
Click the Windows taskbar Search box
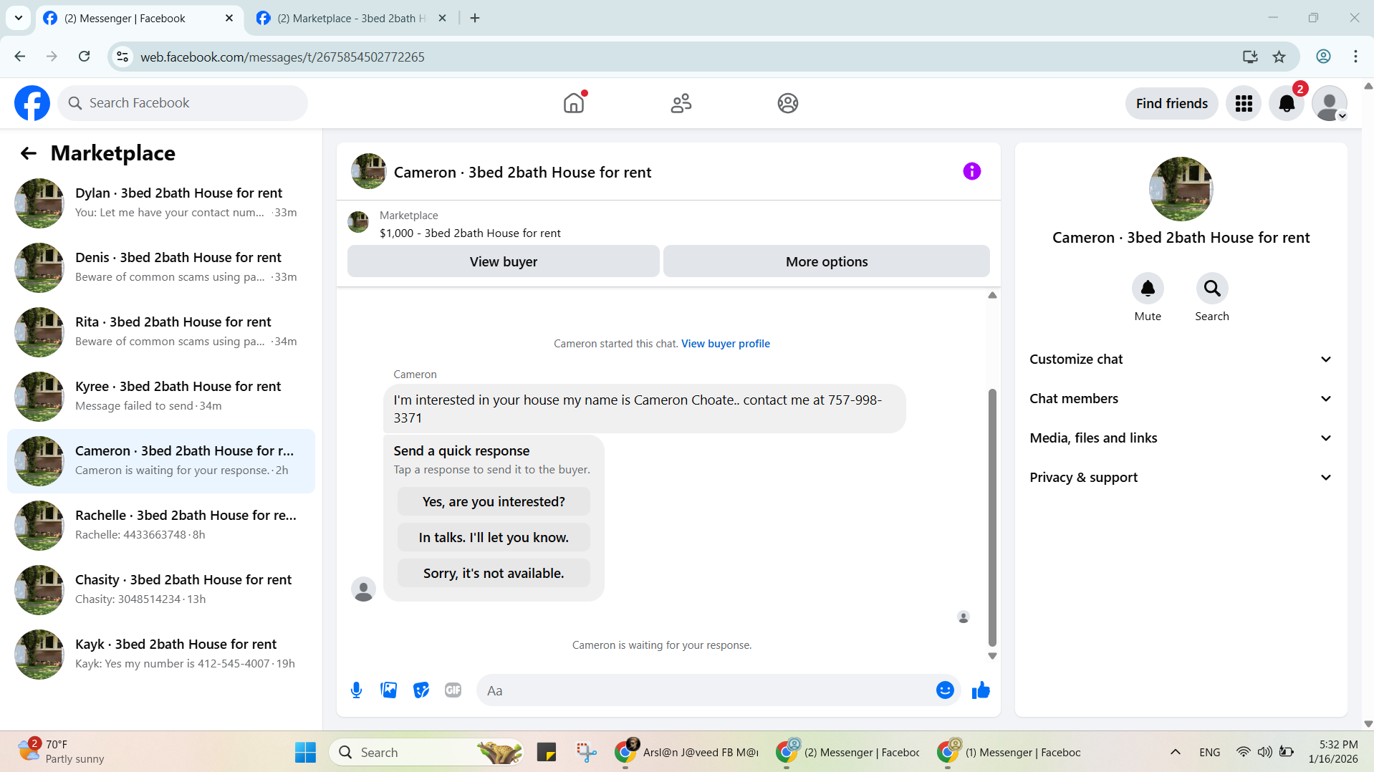point(426,752)
